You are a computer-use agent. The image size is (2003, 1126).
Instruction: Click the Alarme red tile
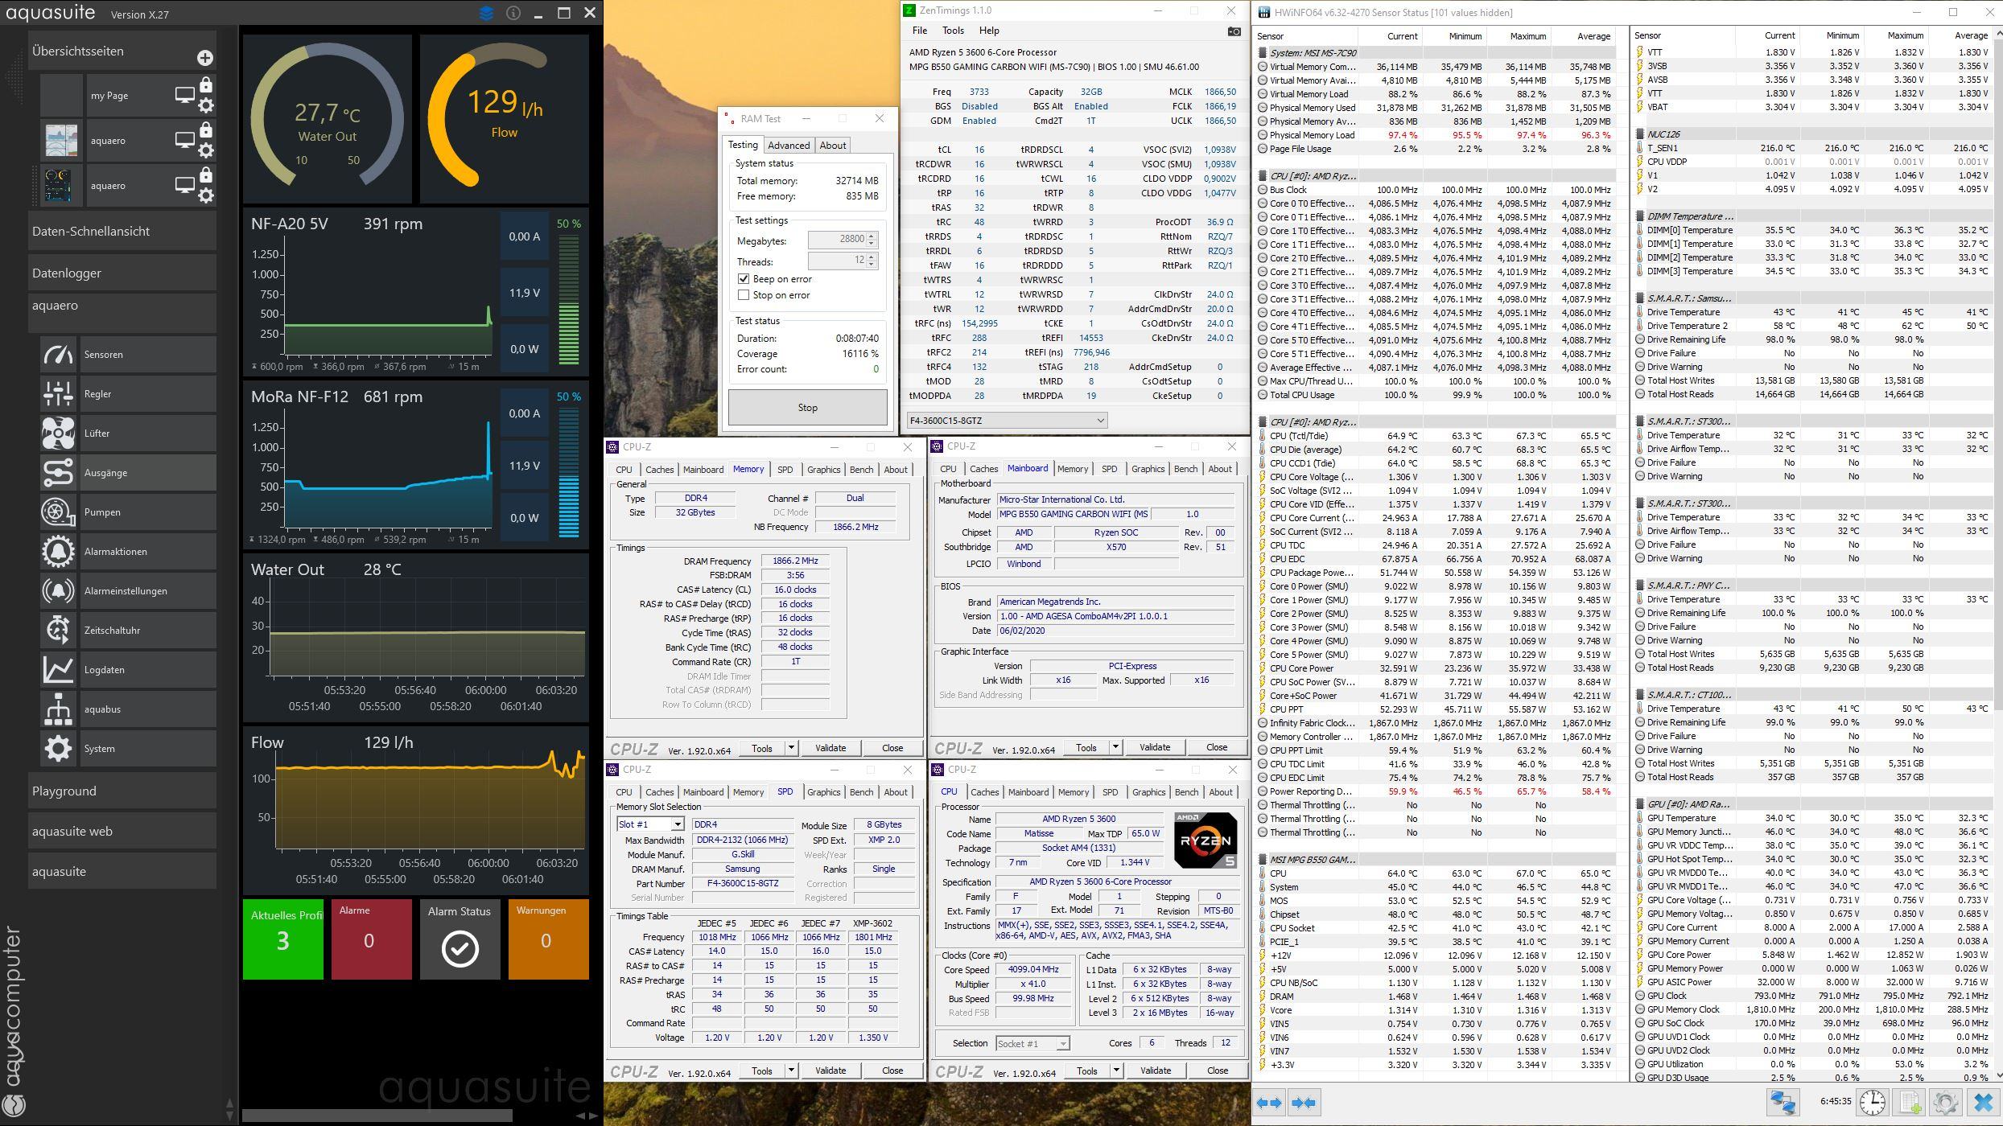(x=371, y=939)
